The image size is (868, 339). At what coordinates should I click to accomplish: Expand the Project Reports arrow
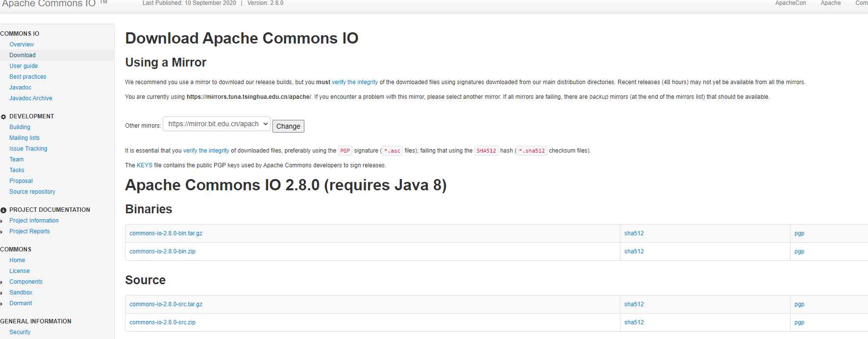click(2, 232)
